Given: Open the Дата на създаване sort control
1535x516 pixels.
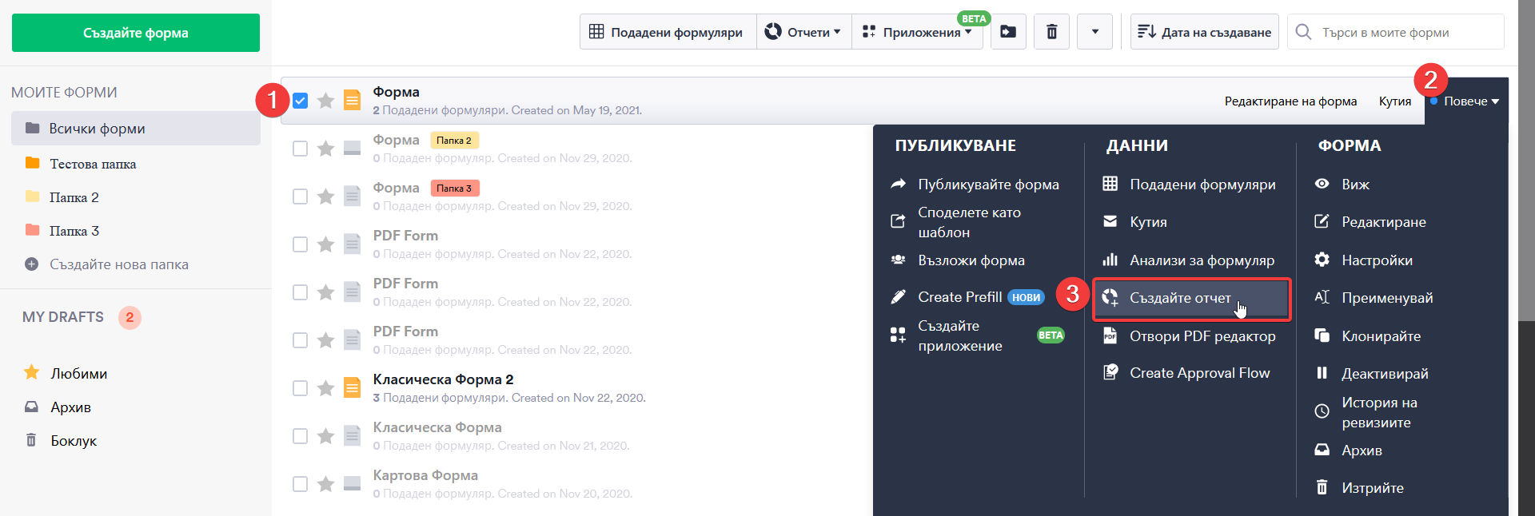Looking at the screenshot, I should [x=1204, y=32].
